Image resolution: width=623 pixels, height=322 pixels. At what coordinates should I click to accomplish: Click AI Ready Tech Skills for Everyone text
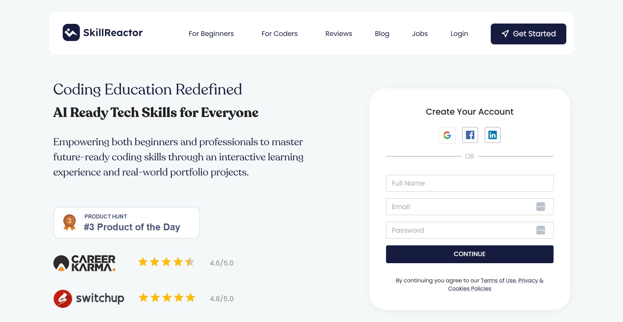pos(156,113)
